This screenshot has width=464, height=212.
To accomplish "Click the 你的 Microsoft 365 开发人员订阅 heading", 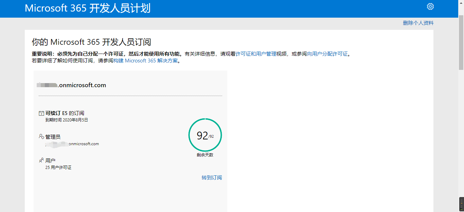I will [91, 42].
